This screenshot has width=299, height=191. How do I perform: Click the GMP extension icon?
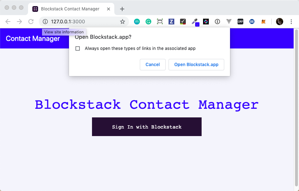(240, 22)
